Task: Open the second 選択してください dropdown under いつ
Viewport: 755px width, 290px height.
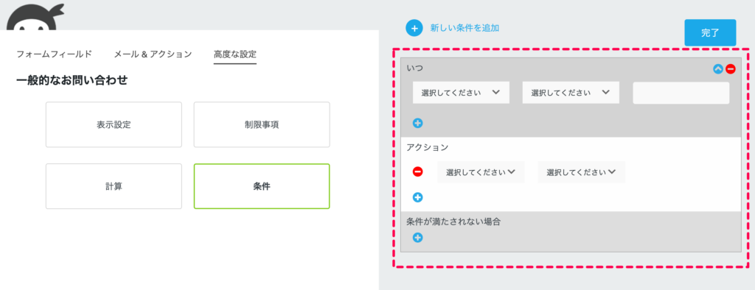Action: point(571,92)
